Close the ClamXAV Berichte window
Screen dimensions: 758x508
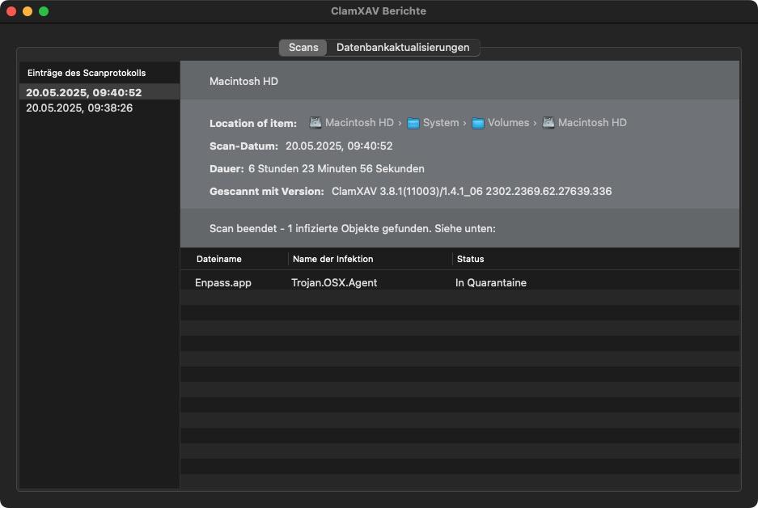(11, 11)
